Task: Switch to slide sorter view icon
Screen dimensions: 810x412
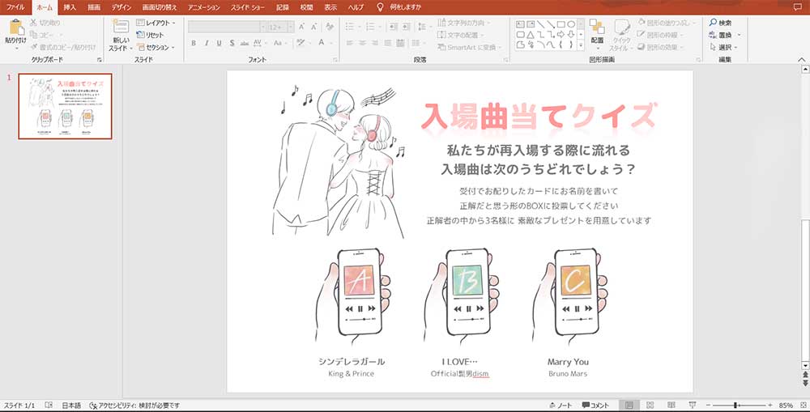Action: point(649,405)
